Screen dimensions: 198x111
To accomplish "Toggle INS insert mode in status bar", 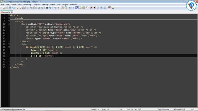I will (193, 109).
